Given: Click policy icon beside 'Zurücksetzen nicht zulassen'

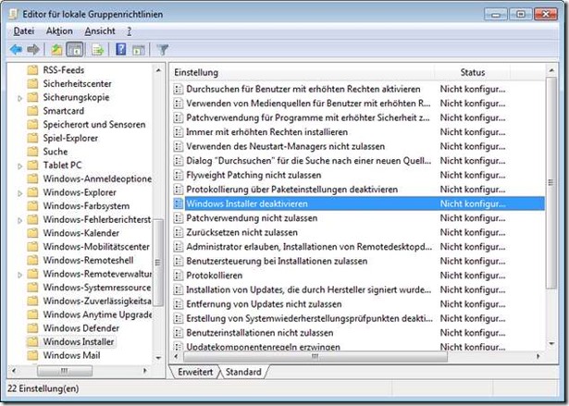Looking at the screenshot, I should (178, 232).
